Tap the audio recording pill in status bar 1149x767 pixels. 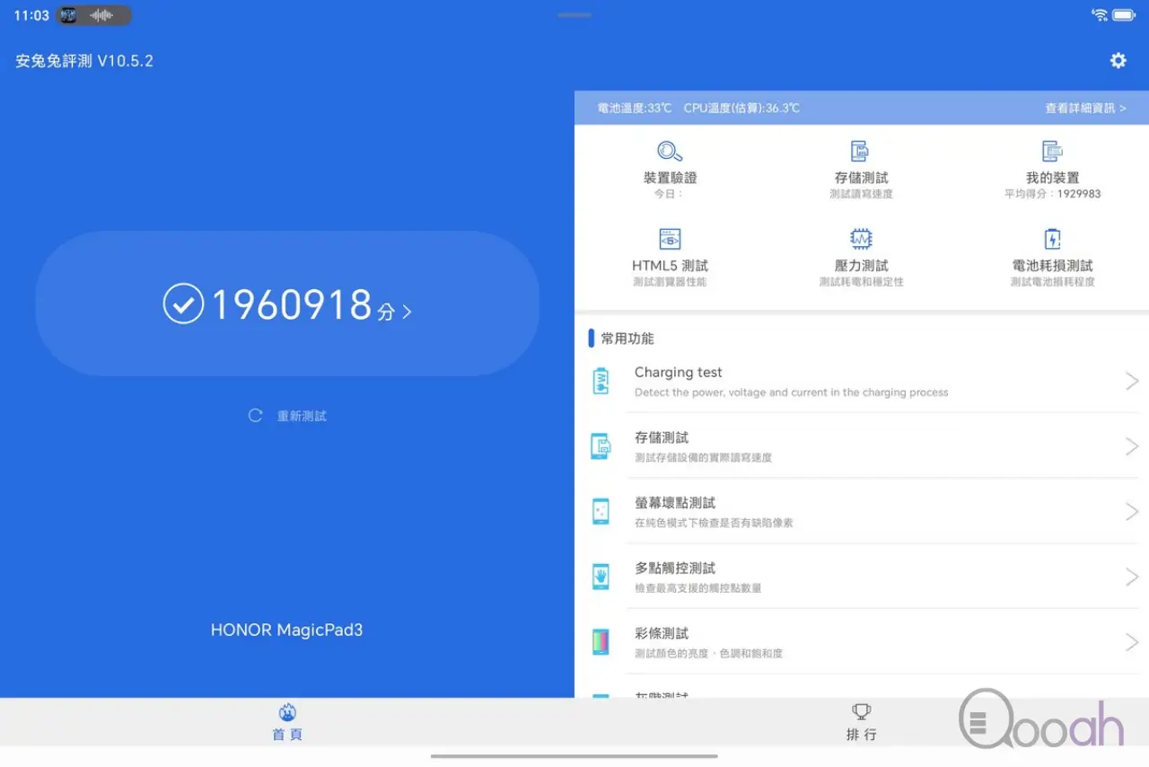coord(94,15)
